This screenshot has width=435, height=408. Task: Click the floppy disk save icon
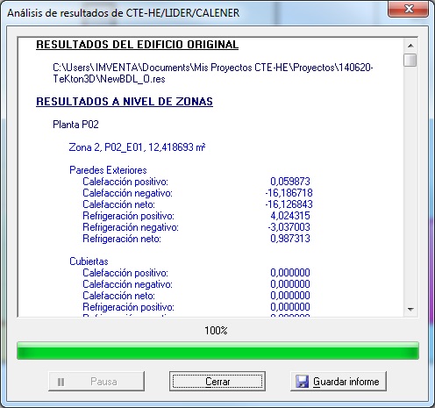click(302, 382)
